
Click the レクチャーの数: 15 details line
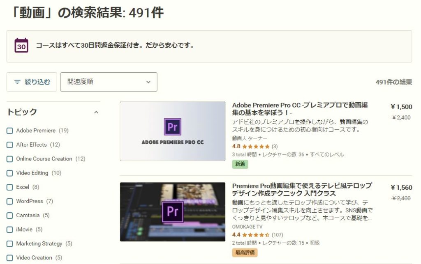click(x=276, y=243)
